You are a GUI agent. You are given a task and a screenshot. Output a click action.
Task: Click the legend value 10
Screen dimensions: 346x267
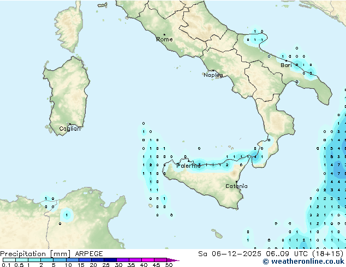[x=68, y=265]
